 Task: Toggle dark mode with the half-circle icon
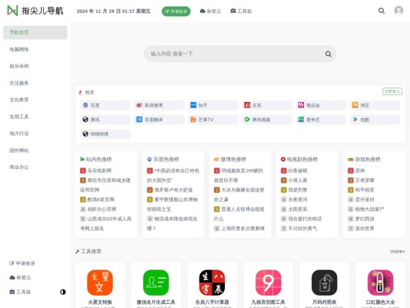[63, 292]
